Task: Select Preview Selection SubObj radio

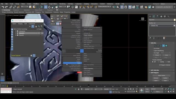Action: pyautogui.click(x=159, y=62)
